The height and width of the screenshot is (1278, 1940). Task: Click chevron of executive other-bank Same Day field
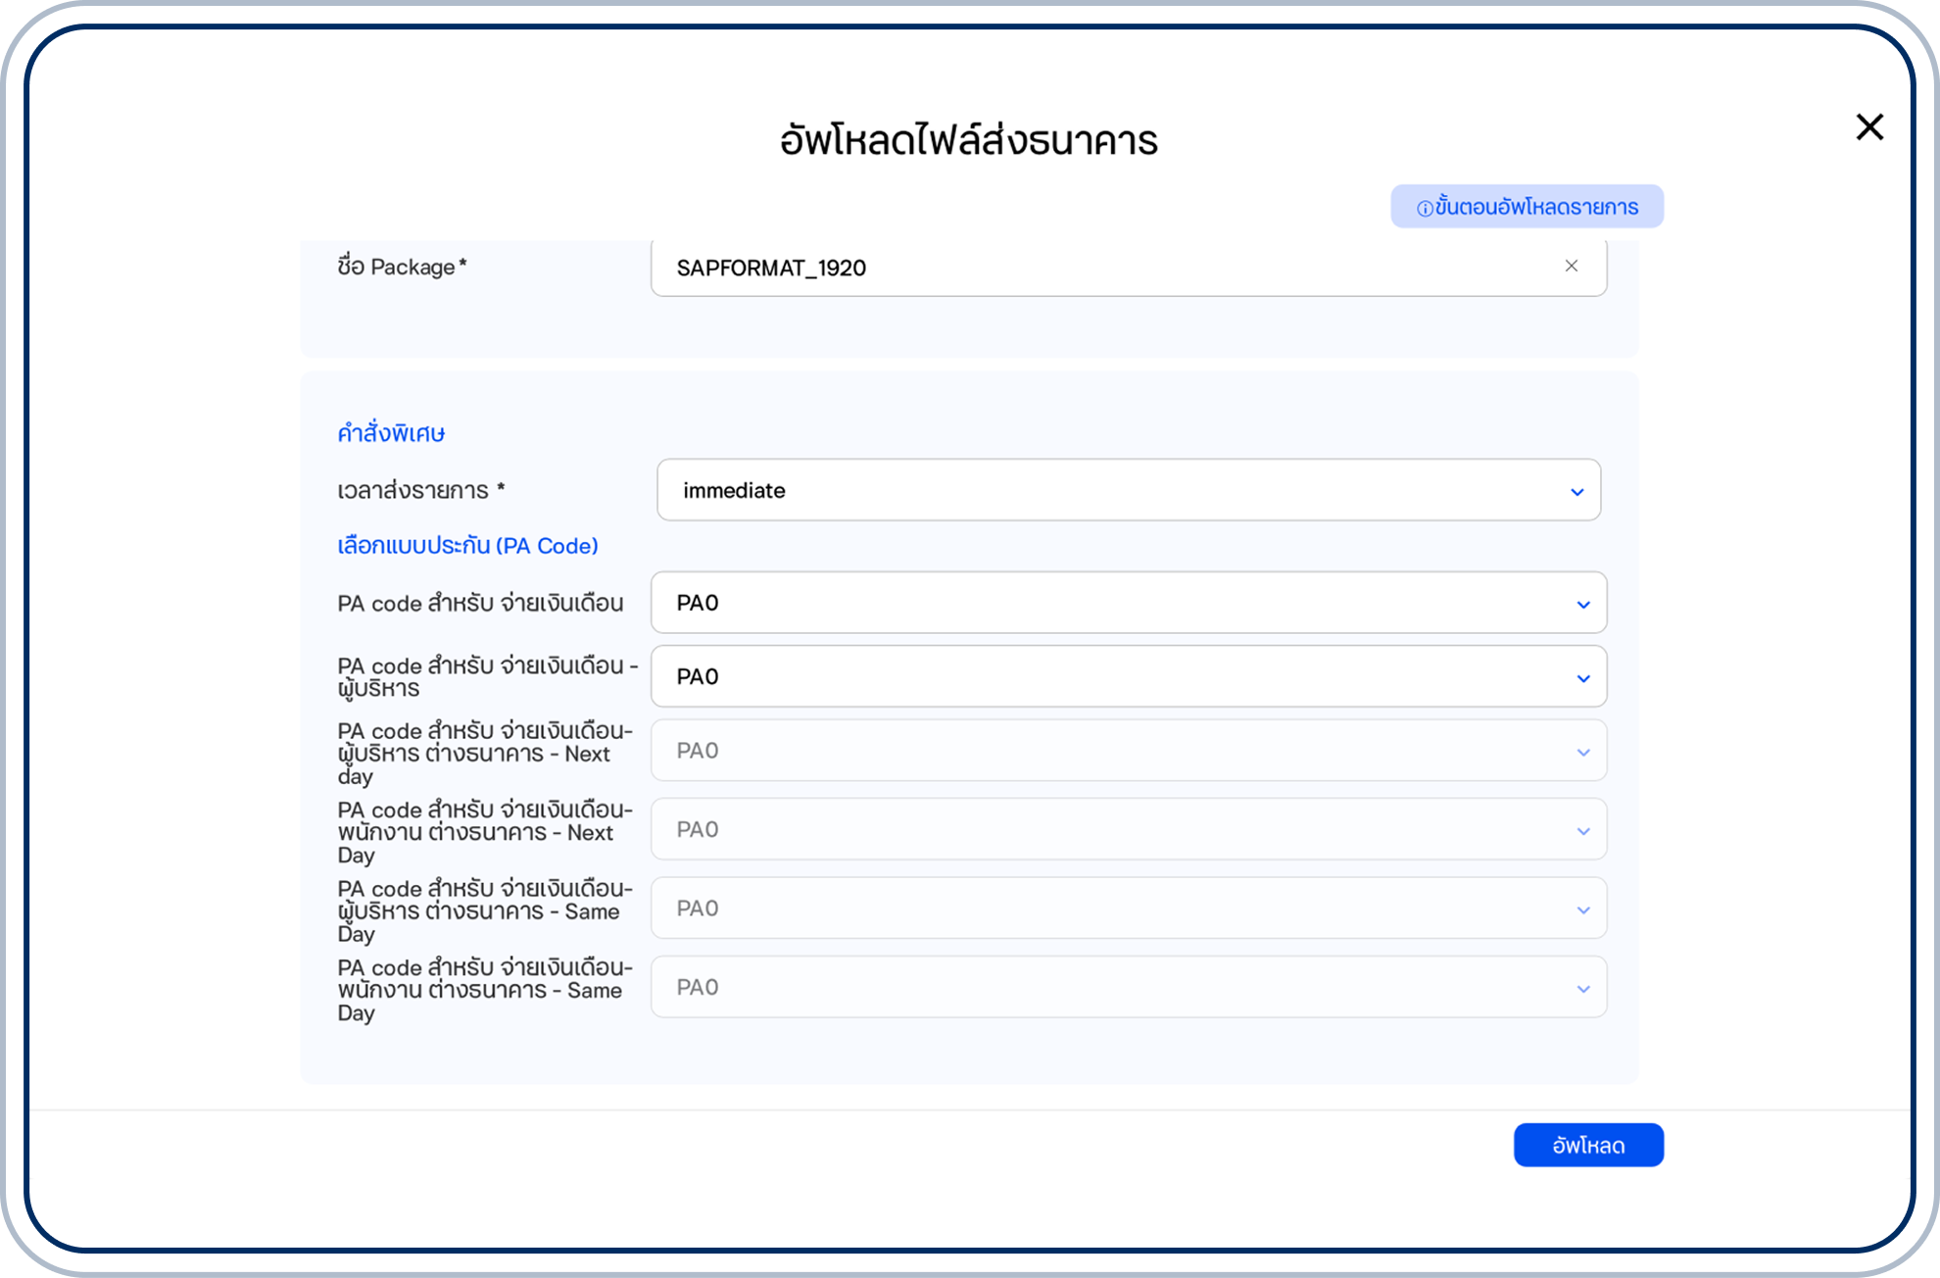click(x=1583, y=910)
